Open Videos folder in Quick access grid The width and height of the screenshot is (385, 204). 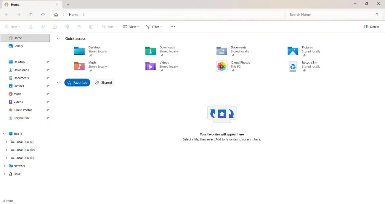162,66
